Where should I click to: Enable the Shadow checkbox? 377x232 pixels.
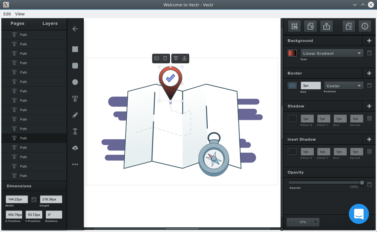(369, 119)
